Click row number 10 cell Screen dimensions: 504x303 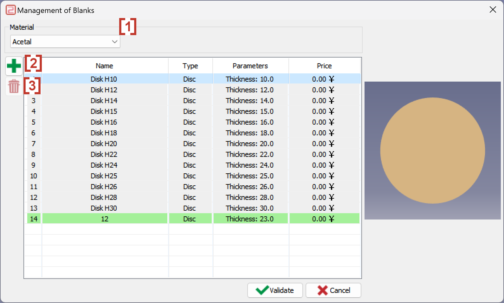point(34,176)
